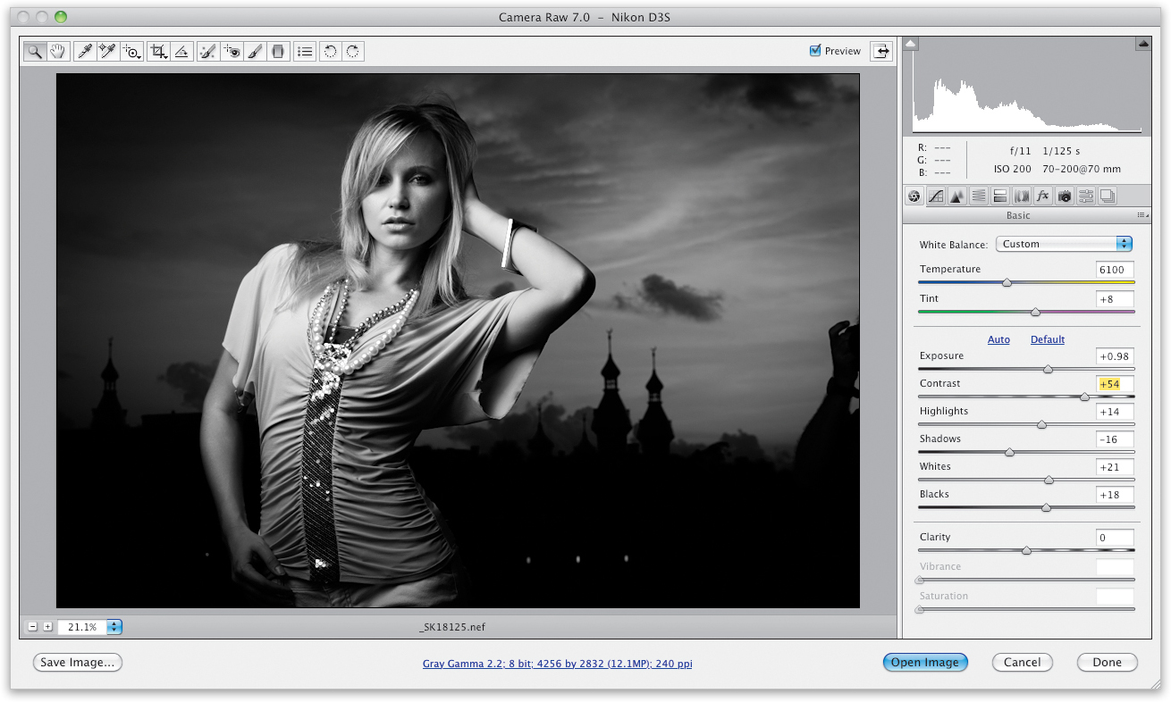Click the Highlights slider handle
Screen dimensions: 1171x702
tap(1041, 424)
